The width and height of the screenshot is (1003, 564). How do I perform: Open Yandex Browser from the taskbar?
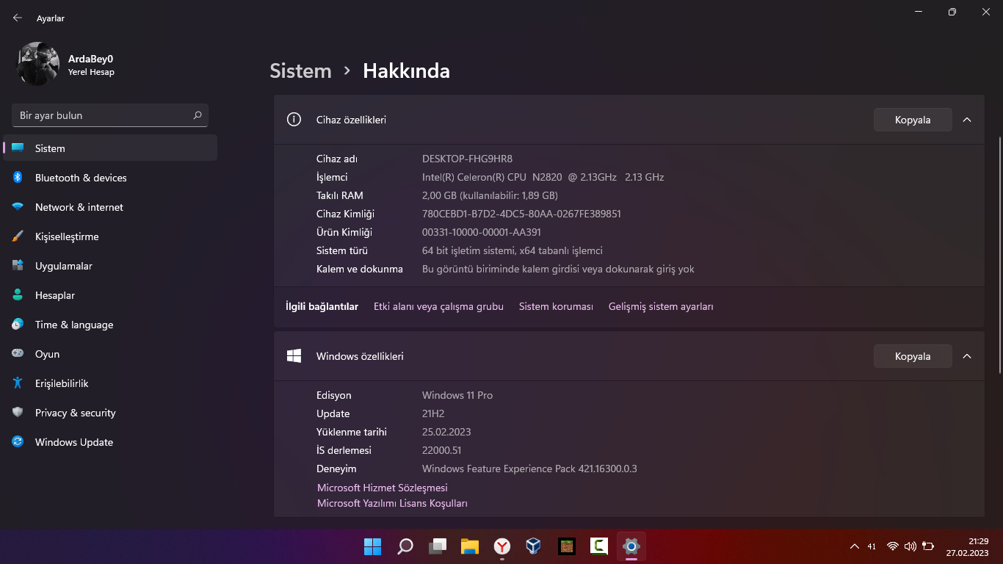[x=502, y=546]
